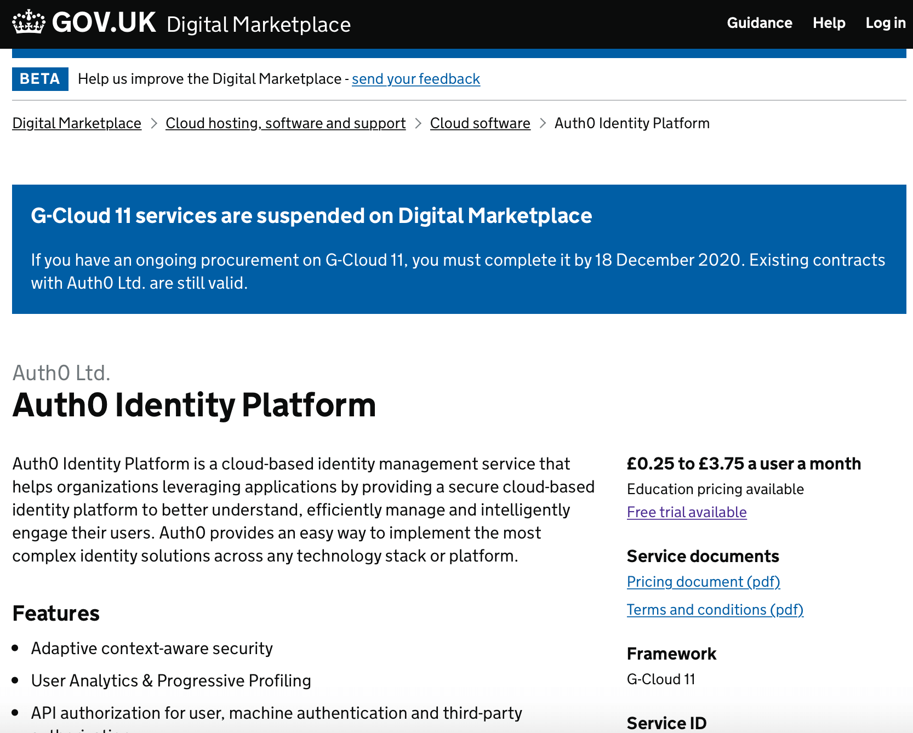Click Auth0 Identity Platform breadcrumb text
Image resolution: width=913 pixels, height=733 pixels.
point(632,123)
